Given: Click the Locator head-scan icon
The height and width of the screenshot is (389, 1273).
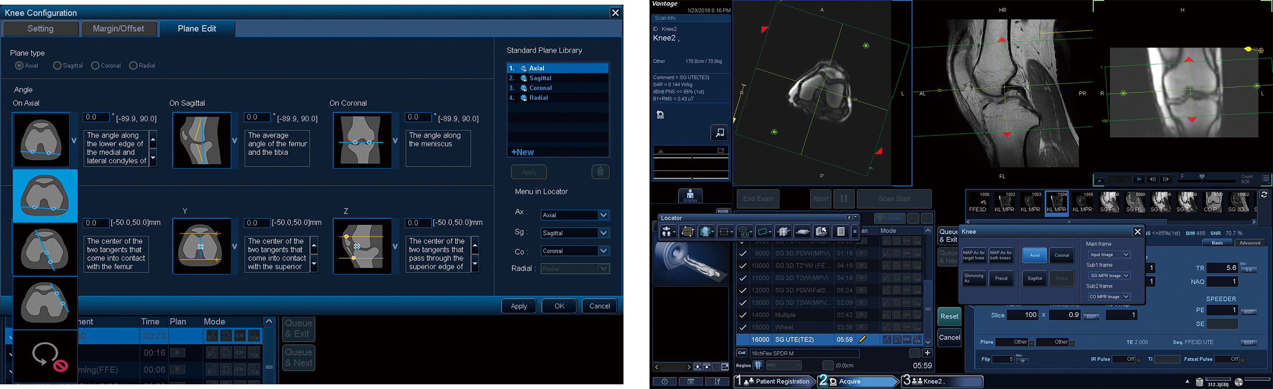Looking at the screenshot, I should click(x=706, y=232).
